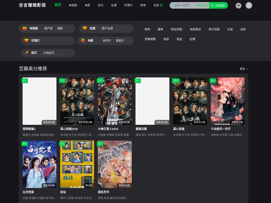Open the 真心英雄 poster rated 10.0
Viewport: 271px width, 203px height.
point(190,101)
